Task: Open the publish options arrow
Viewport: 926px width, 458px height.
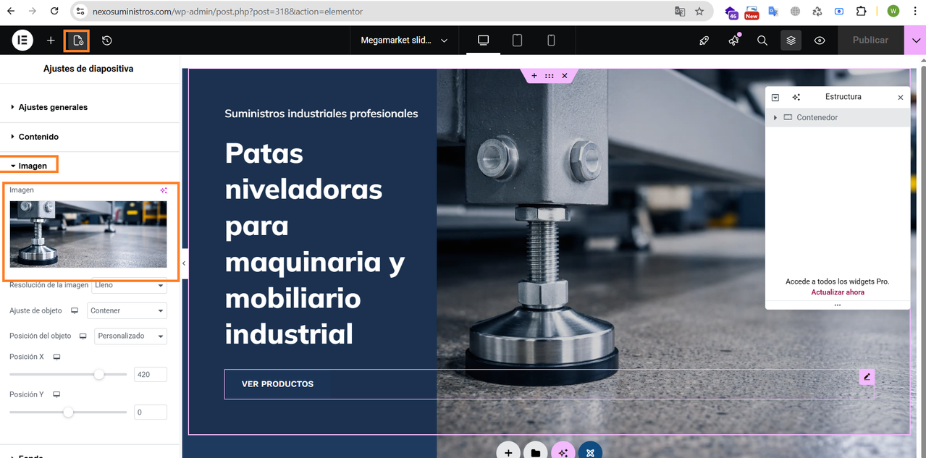Action: (916, 41)
